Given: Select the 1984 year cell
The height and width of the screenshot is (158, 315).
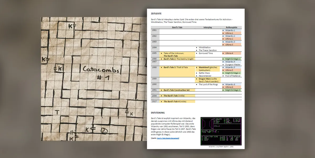Looking at the screenshot, I should [155, 49].
